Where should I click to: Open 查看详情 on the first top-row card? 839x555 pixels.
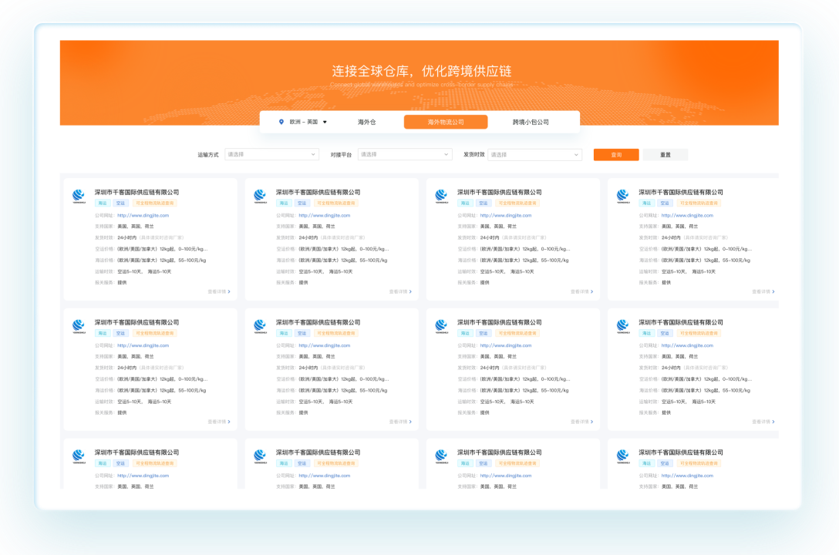(218, 292)
